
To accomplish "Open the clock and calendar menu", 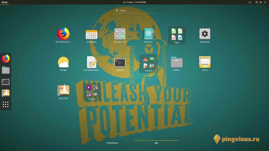I will tap(134, 2).
